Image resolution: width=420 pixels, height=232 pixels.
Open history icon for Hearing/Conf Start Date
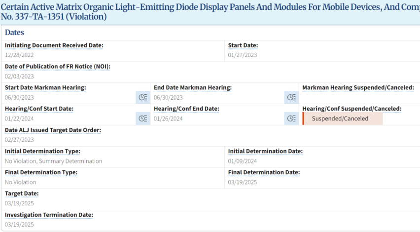pyautogui.click(x=143, y=118)
